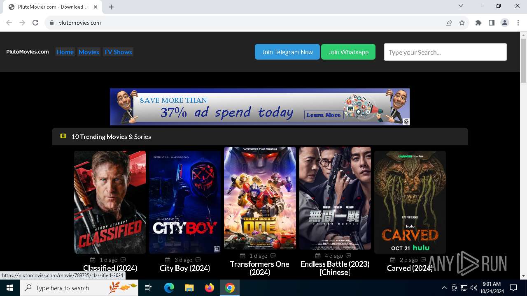This screenshot has width=527, height=296.
Task: Click the comment icon under Classified
Action: (x=123, y=260)
